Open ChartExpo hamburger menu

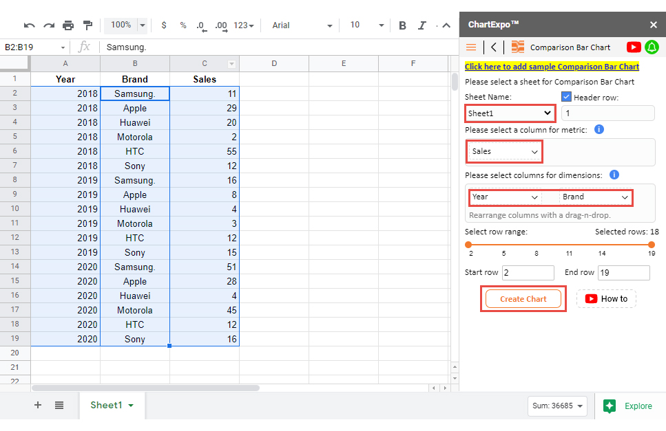tap(471, 47)
